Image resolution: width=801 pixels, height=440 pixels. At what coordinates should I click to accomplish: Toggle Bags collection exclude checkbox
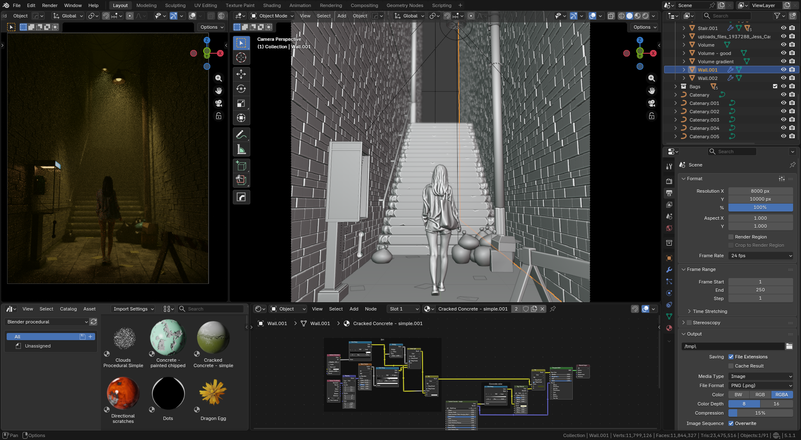[x=775, y=86]
